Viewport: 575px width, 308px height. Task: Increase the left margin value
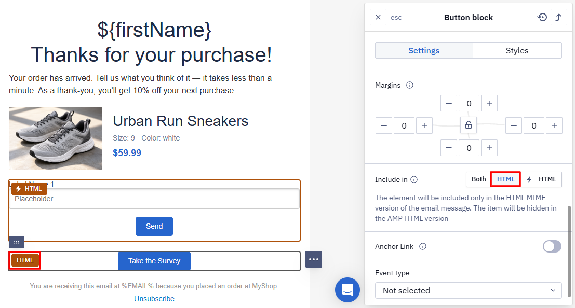[x=424, y=125]
